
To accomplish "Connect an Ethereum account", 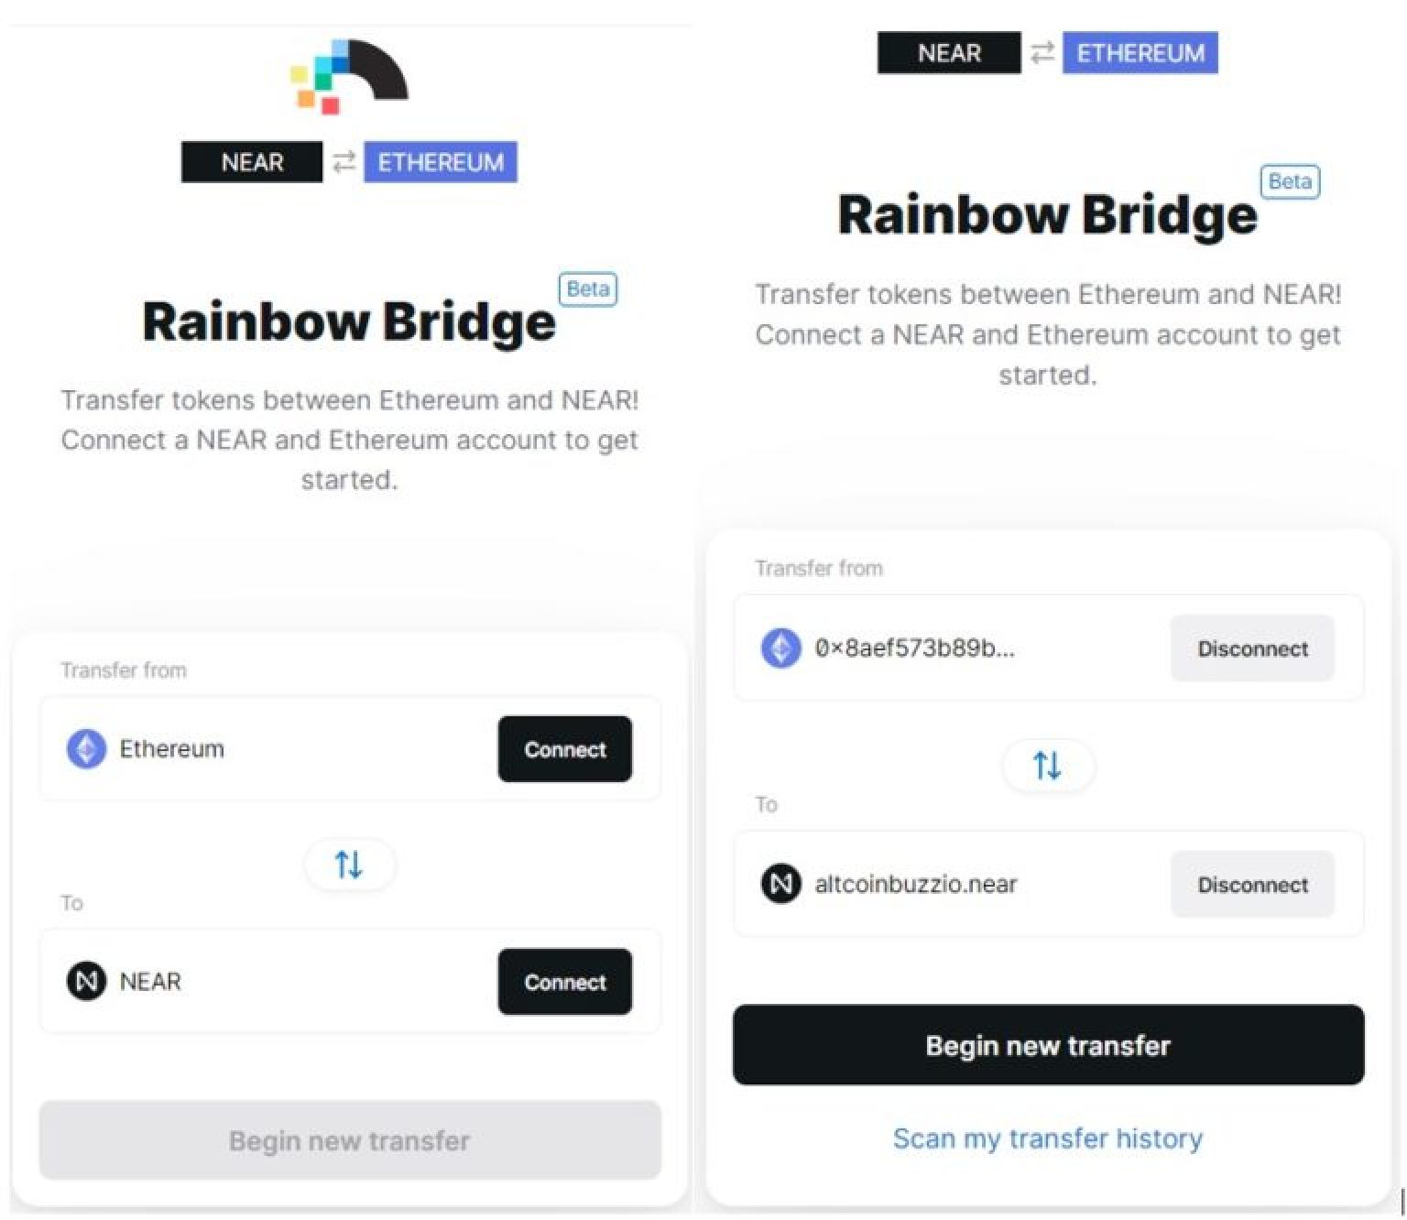I will point(564,748).
